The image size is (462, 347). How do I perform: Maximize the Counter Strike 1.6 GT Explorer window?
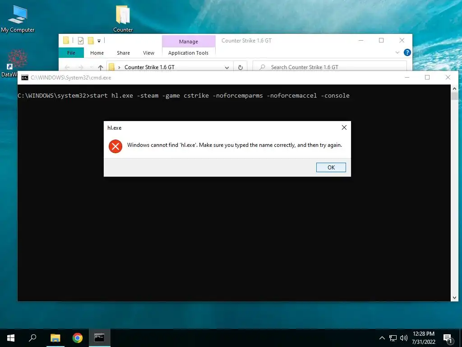coord(381,40)
